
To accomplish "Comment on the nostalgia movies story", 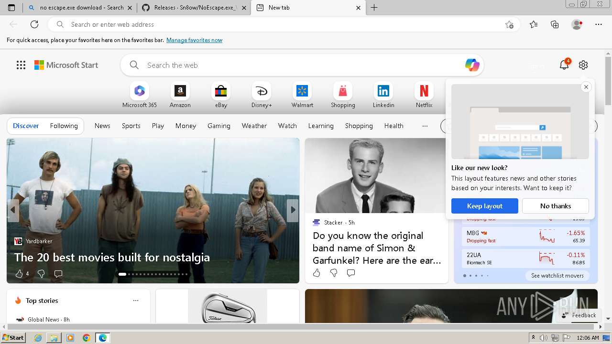I will pos(58,274).
